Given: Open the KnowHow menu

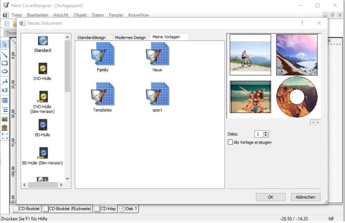Looking at the screenshot, I should [x=139, y=15].
